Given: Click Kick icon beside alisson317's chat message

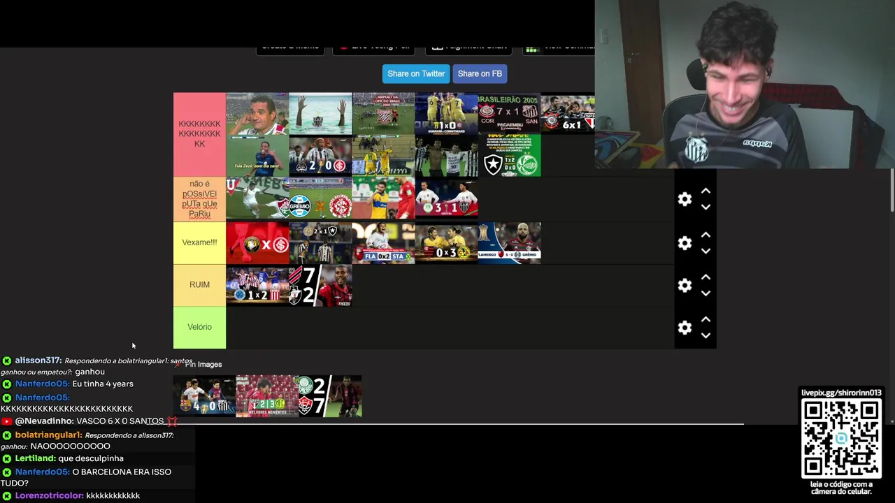Looking at the screenshot, I should (x=7, y=360).
